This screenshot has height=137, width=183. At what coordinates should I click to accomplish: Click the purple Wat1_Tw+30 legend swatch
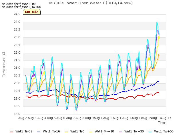pyautogui.click(x=120, y=132)
